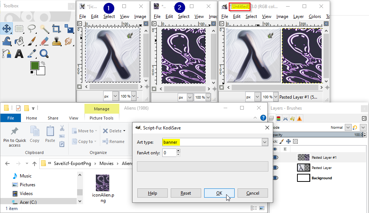Select the Clone stamp tool
369x213 pixels.
[57, 41]
